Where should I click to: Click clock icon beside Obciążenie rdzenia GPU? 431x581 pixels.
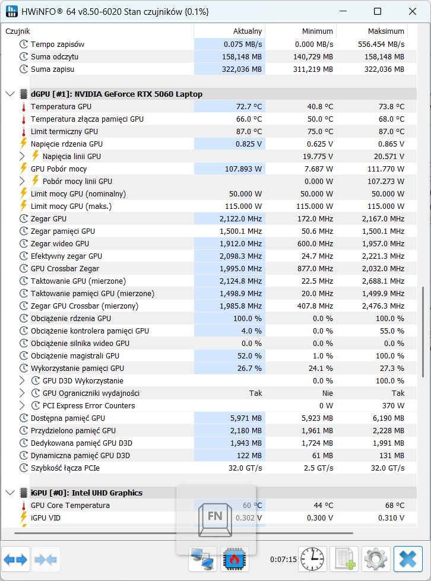point(24,318)
